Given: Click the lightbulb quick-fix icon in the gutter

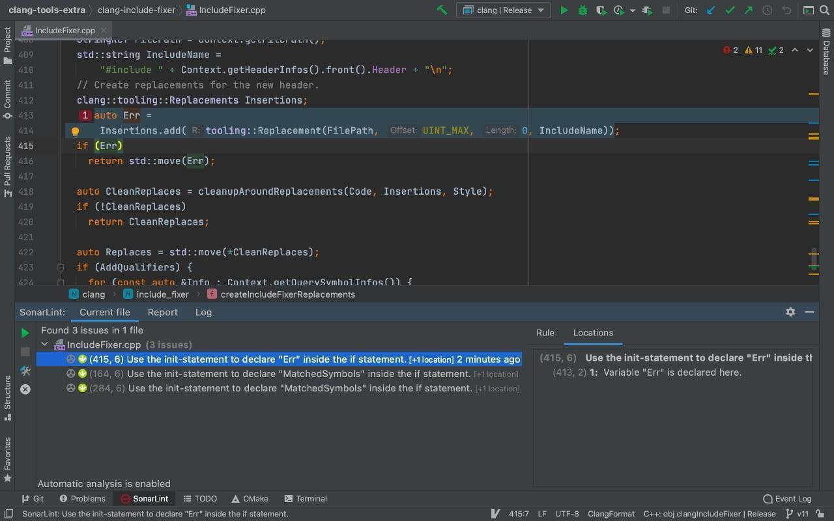Looking at the screenshot, I should click(75, 131).
